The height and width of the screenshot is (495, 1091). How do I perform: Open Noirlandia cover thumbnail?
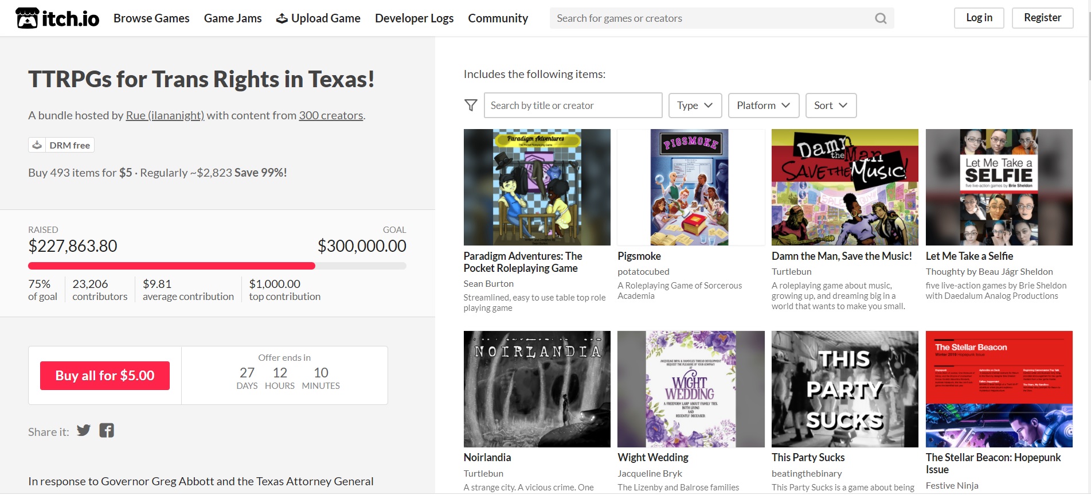[x=537, y=389]
